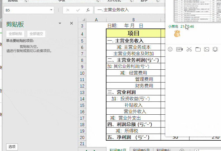Open clipboard group dialog launcher
The image size is (221, 151).
click(26, 1)
